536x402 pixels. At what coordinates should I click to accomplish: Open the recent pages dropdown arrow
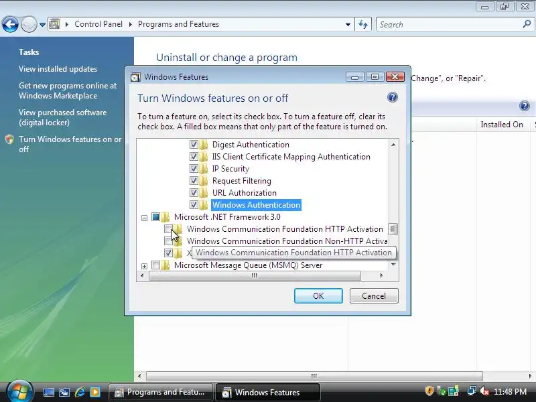point(42,25)
